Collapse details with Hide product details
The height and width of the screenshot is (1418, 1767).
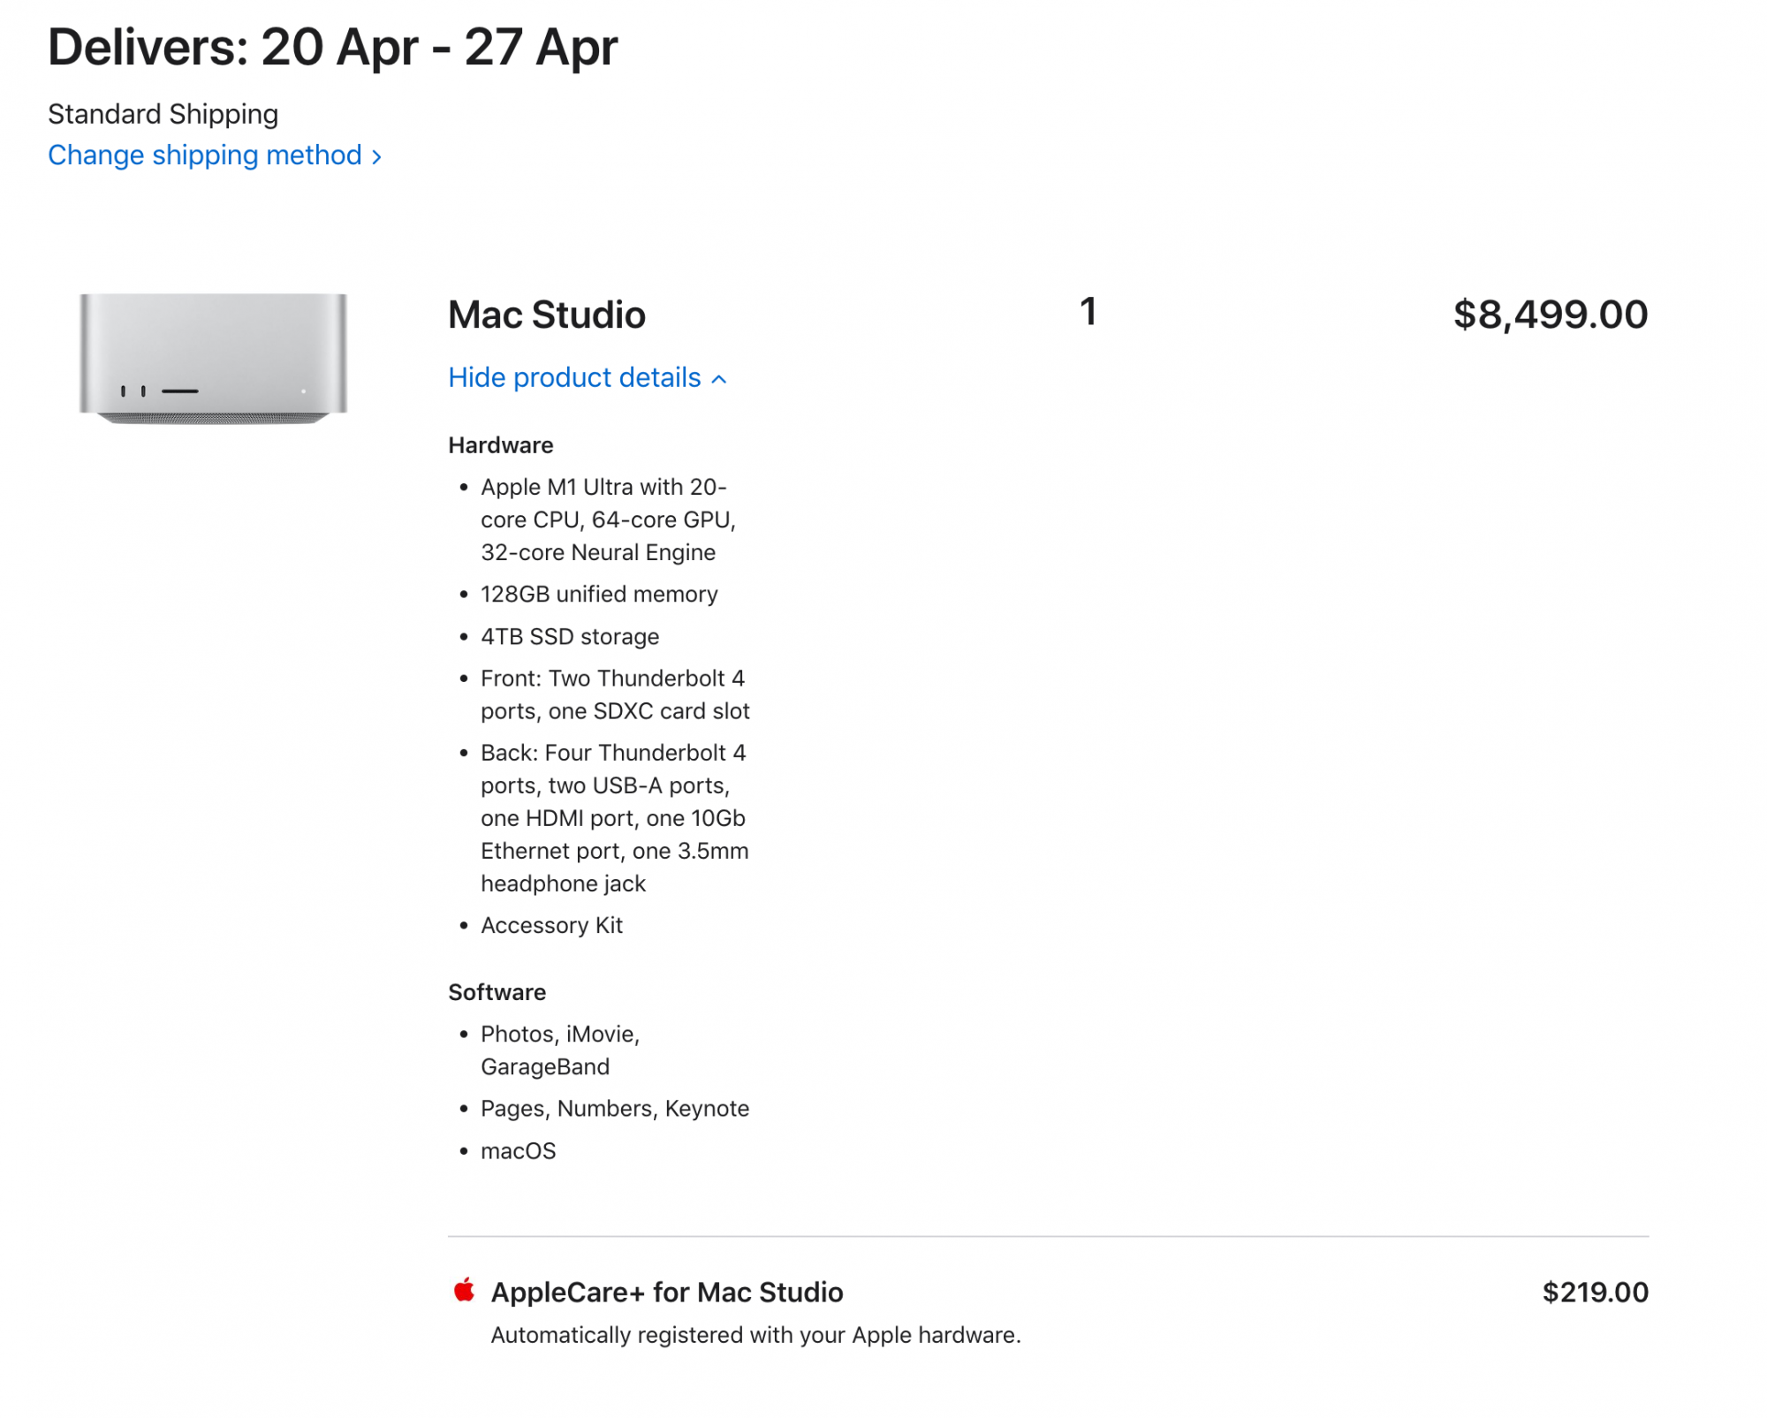pyautogui.click(x=587, y=378)
